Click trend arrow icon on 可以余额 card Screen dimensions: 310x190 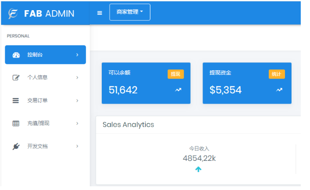[x=178, y=90]
